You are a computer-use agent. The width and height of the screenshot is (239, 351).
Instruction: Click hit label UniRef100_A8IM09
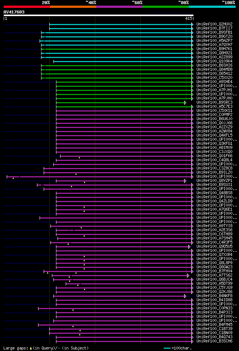pyautogui.click(x=214, y=148)
